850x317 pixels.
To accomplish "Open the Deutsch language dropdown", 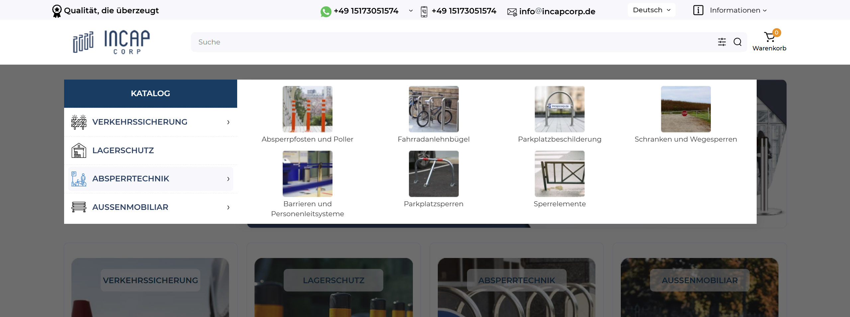I will [651, 10].
